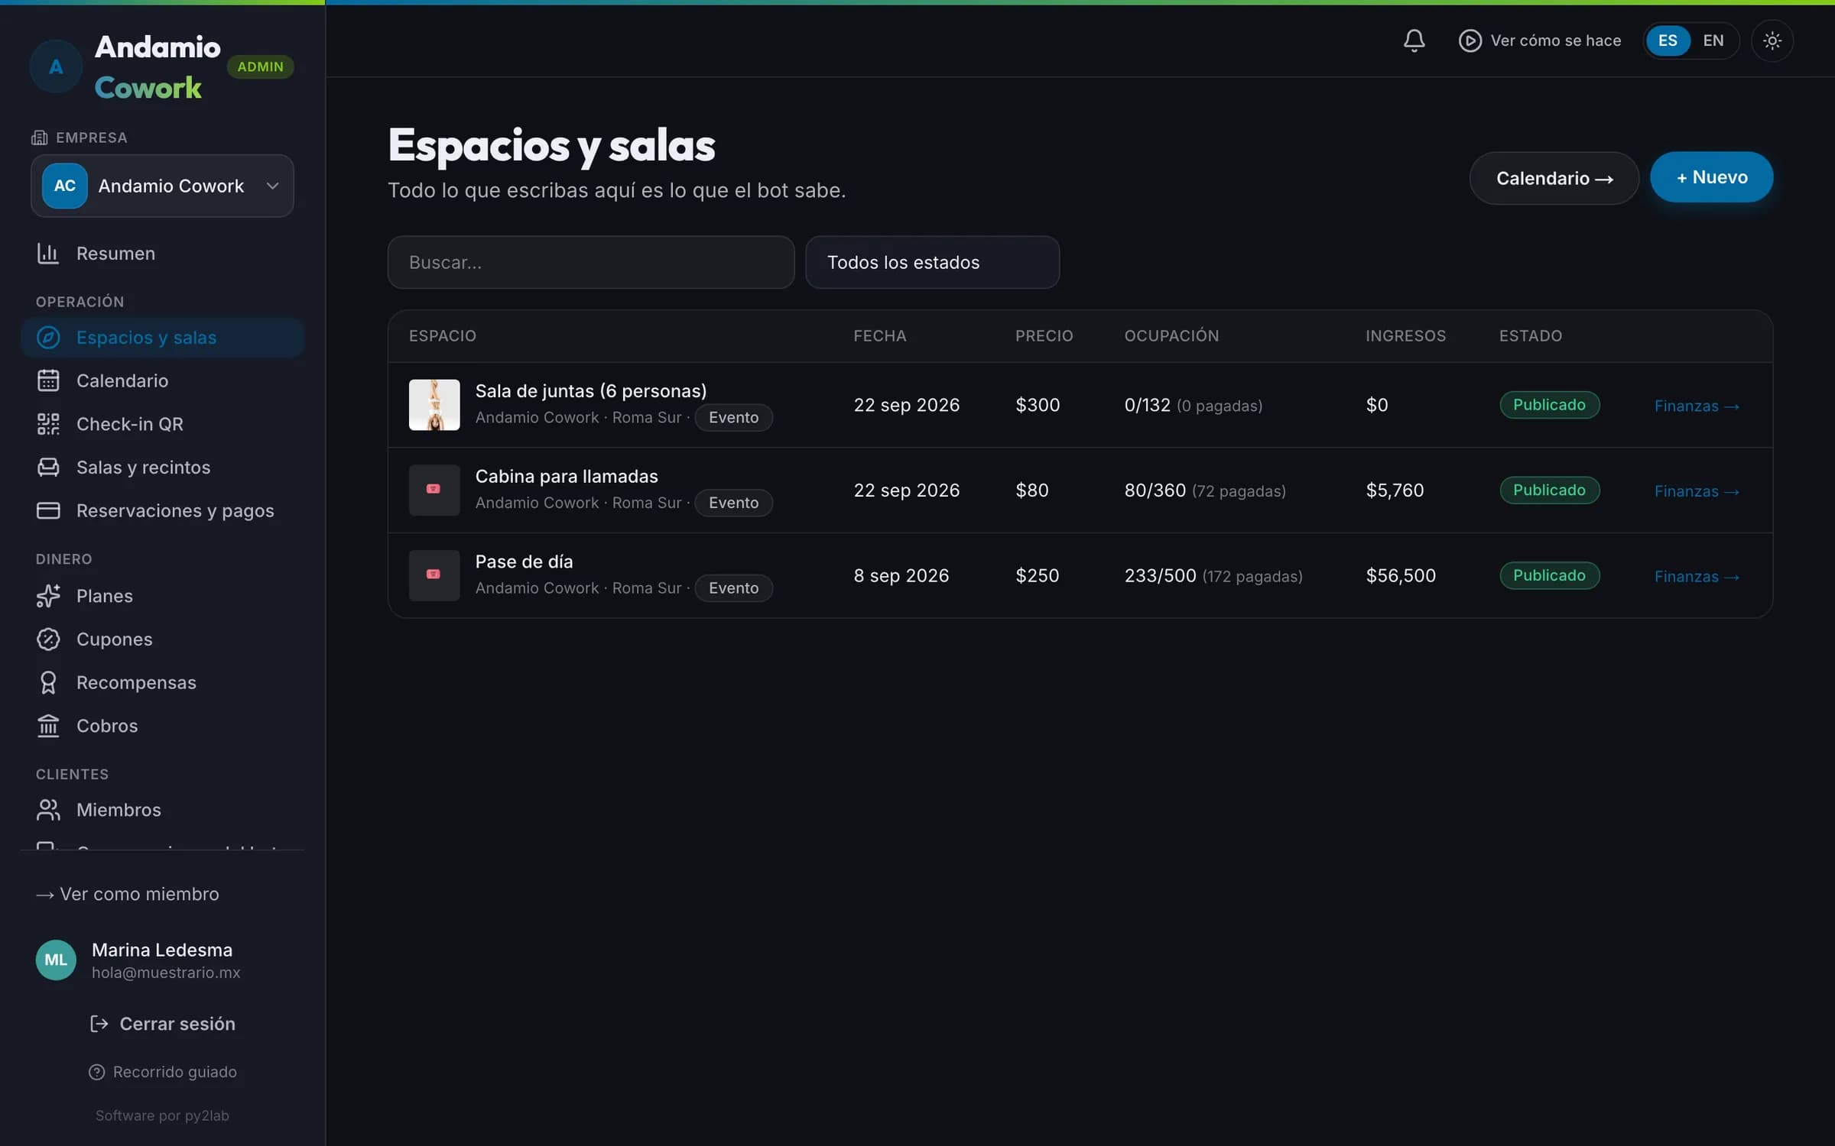The width and height of the screenshot is (1835, 1146).
Task: Click the $56,500 income value
Action: pos(1401,575)
